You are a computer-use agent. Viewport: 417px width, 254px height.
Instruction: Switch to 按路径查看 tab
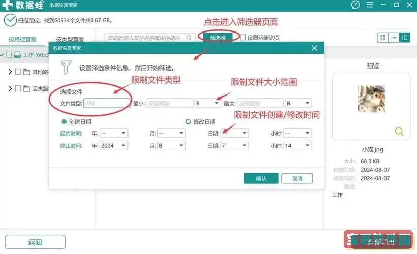pyautogui.click(x=22, y=39)
